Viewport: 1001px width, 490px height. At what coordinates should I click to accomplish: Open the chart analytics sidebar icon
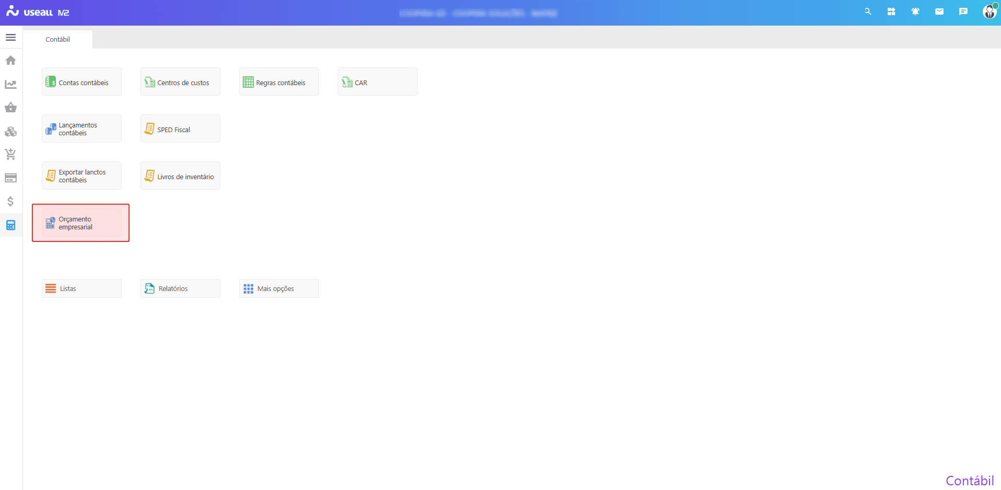[x=10, y=84]
